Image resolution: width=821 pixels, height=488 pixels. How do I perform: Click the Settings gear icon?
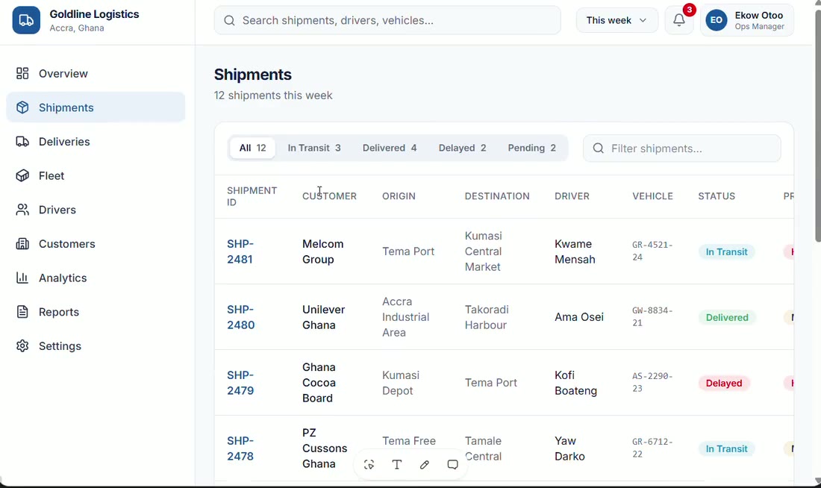[x=22, y=346]
